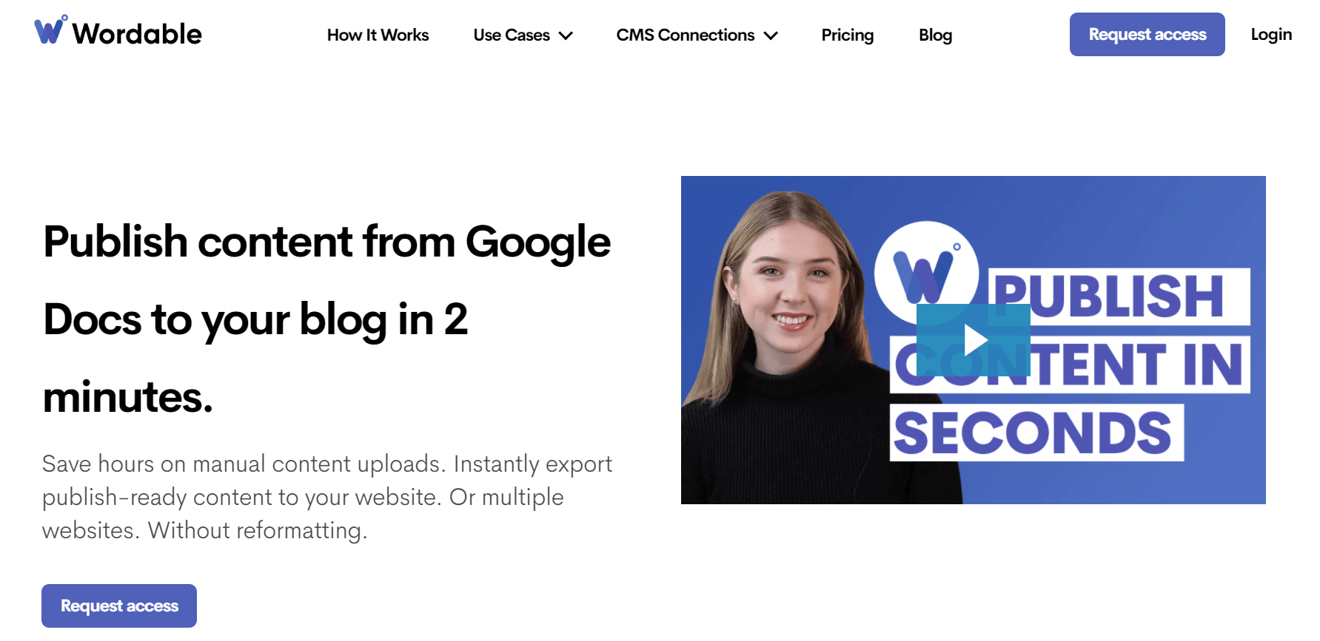Click the headline 'Publish content from Google'
The height and width of the screenshot is (641, 1320).
(x=326, y=242)
